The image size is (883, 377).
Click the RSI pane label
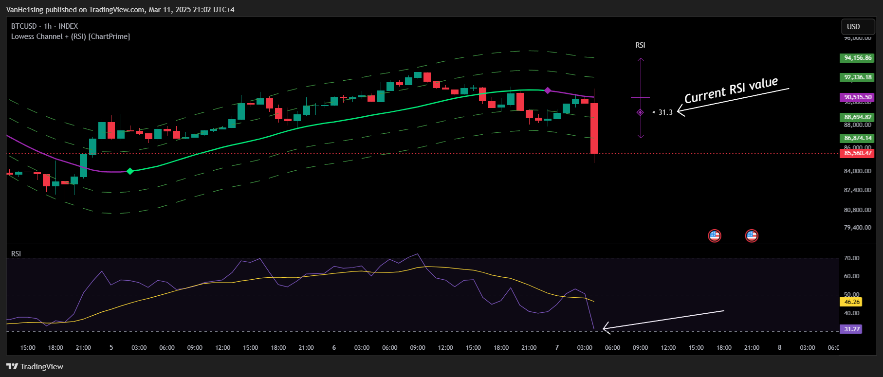pos(16,254)
